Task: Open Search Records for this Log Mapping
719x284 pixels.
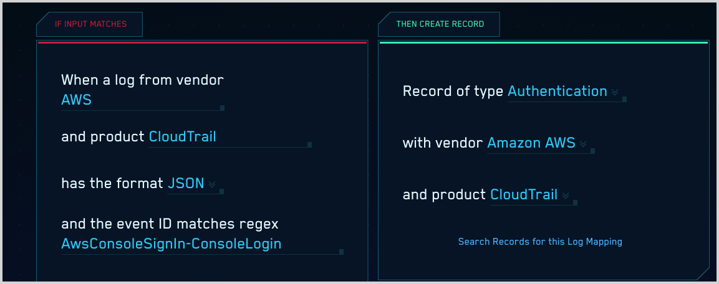Action: (540, 242)
